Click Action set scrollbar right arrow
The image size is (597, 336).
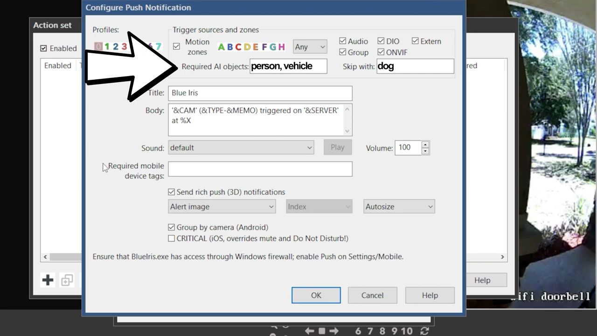click(x=502, y=257)
